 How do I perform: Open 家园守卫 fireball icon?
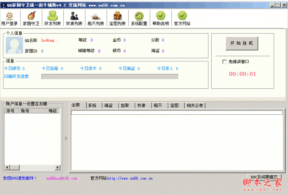[31, 16]
